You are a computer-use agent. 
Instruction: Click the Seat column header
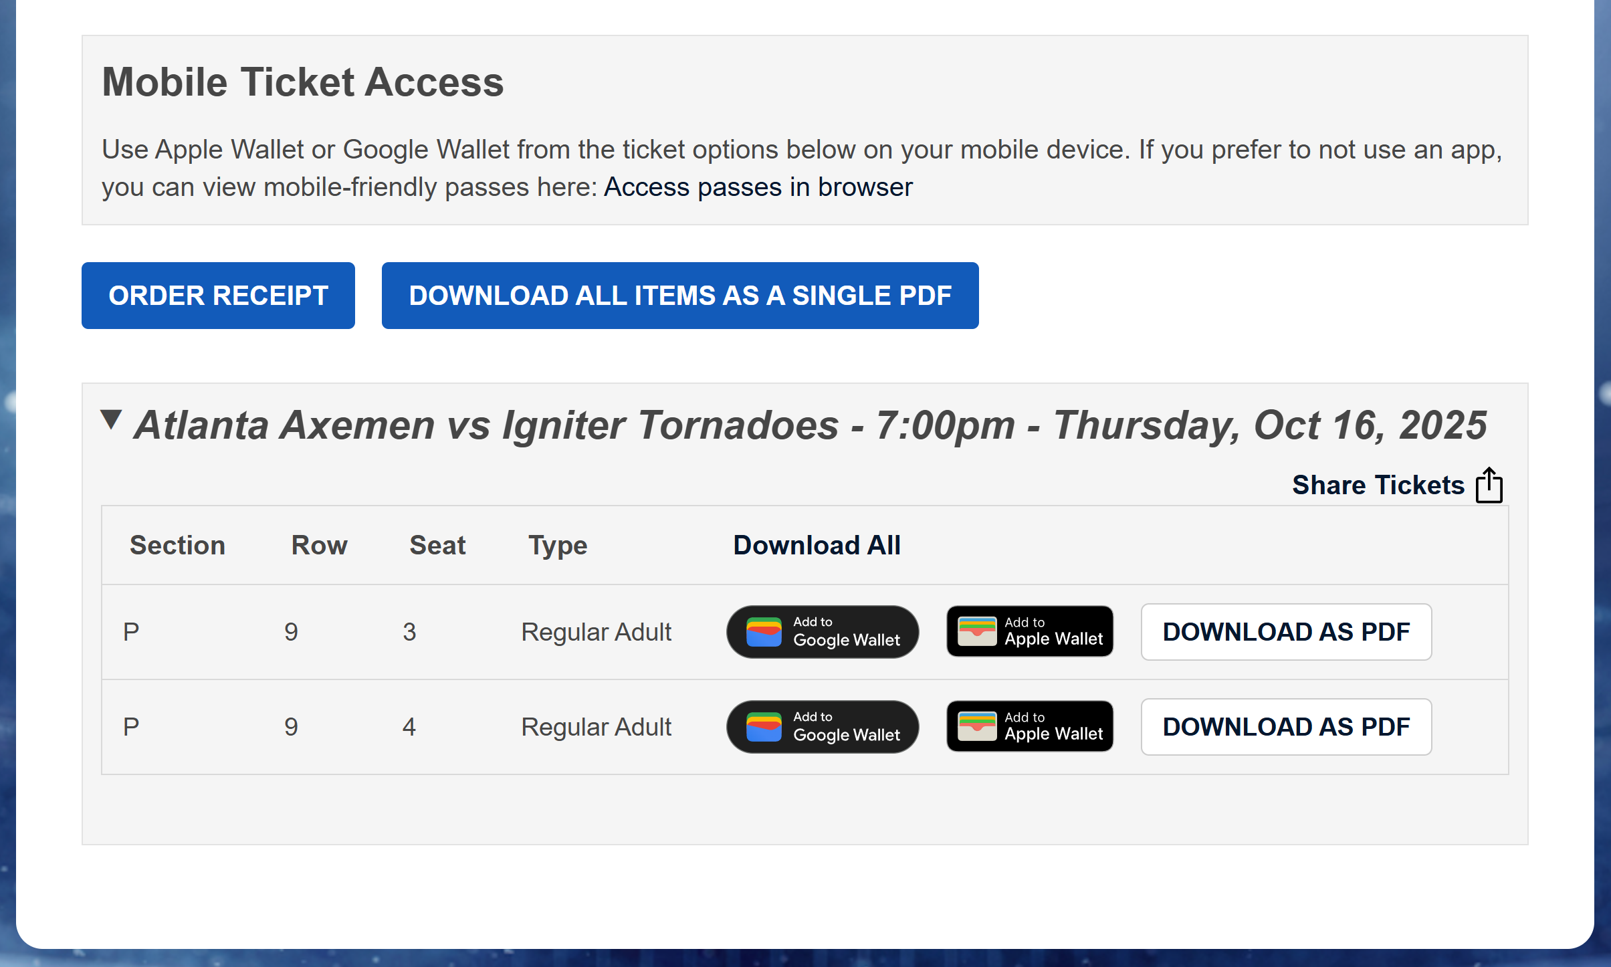437,545
